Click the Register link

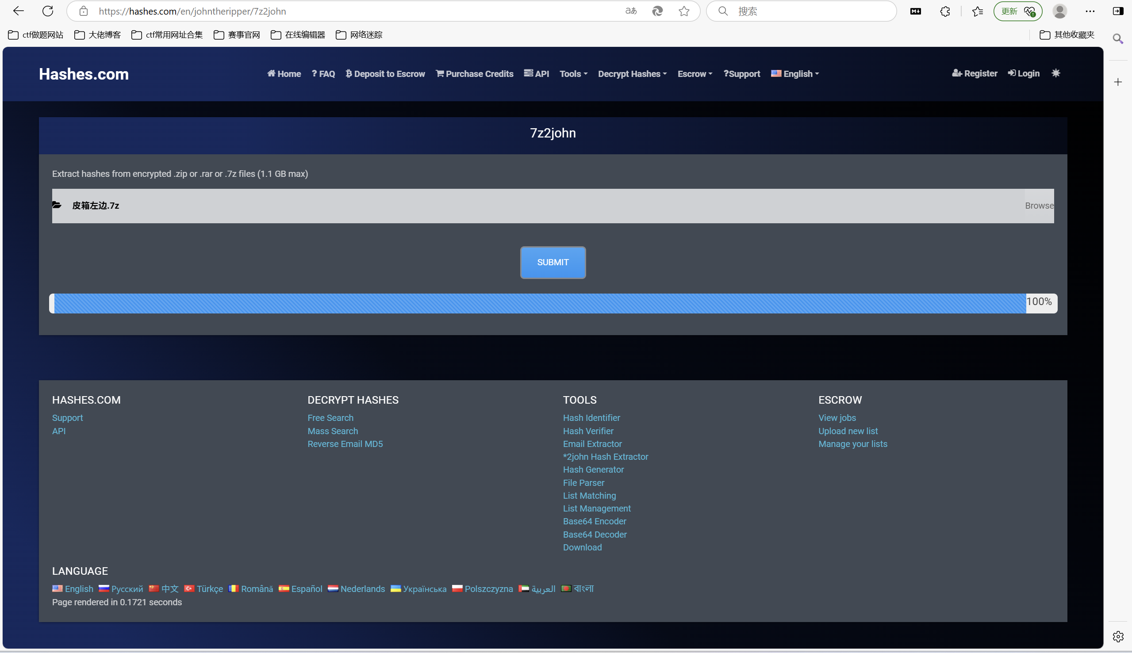coord(975,73)
